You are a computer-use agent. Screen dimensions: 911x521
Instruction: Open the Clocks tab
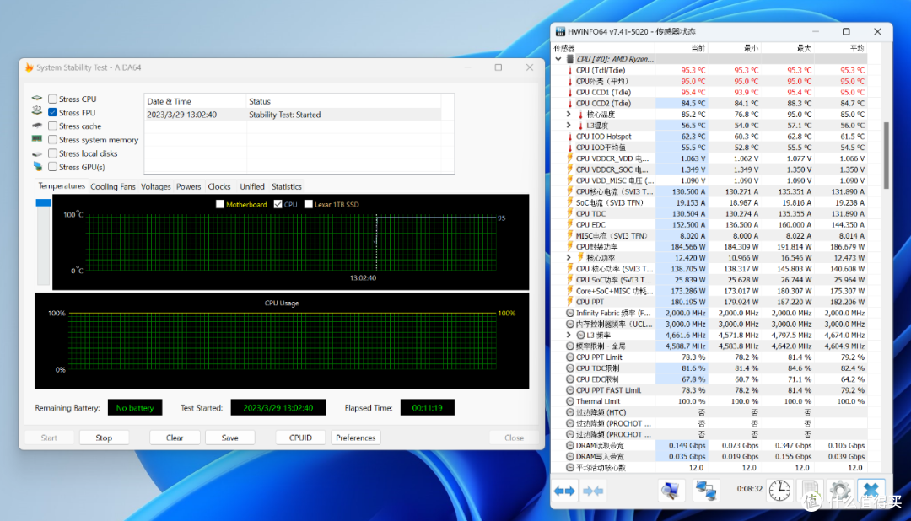[219, 187]
